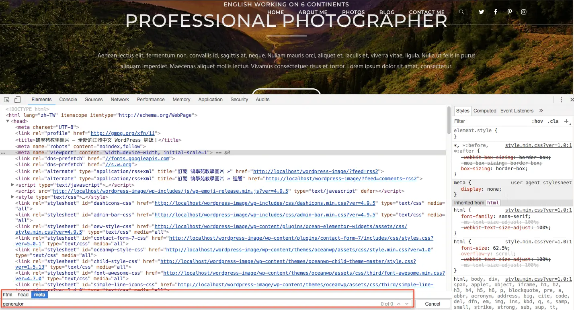This screenshot has width=574, height=310.
Task: Open the Event Listeners tab
Action: (517, 111)
